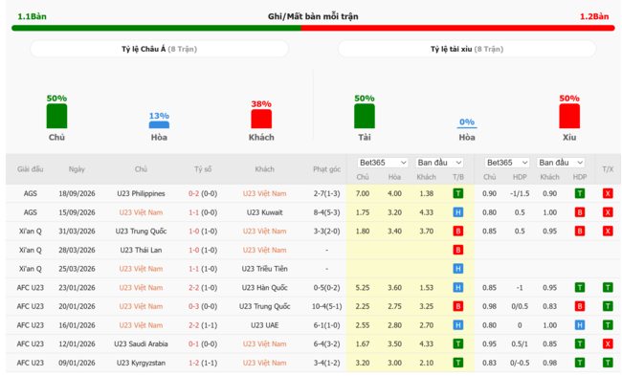Open U23 Việt Nam link in 18/09/2026 row
This screenshot has width=622, height=376.
coord(264,193)
